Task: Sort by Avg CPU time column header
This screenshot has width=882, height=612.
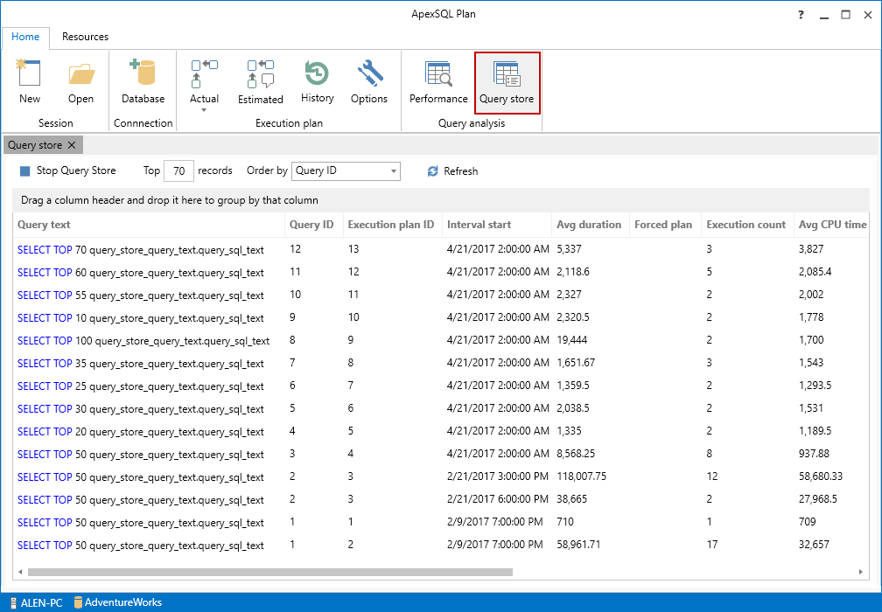Action: pyautogui.click(x=832, y=225)
